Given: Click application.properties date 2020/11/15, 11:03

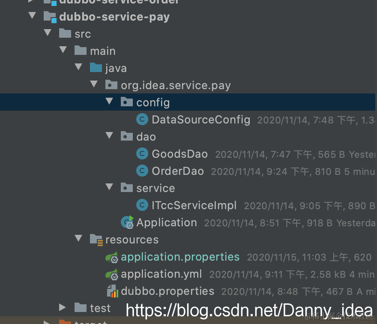Looking at the screenshot, I should point(287,258).
